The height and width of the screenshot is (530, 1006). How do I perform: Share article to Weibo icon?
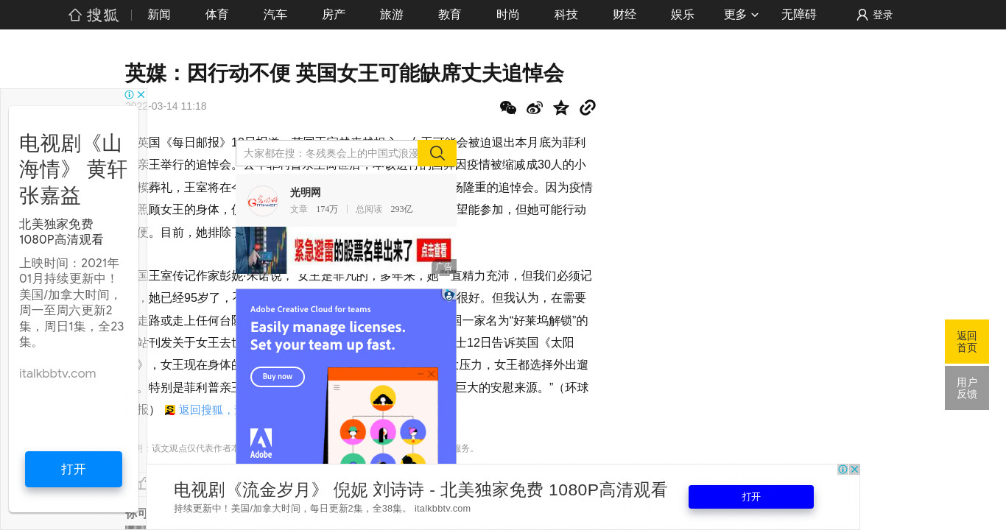click(x=535, y=108)
